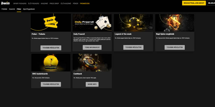
Task: Switch to the Főoldal tab
Action: pyautogui.click(x=4, y=9)
